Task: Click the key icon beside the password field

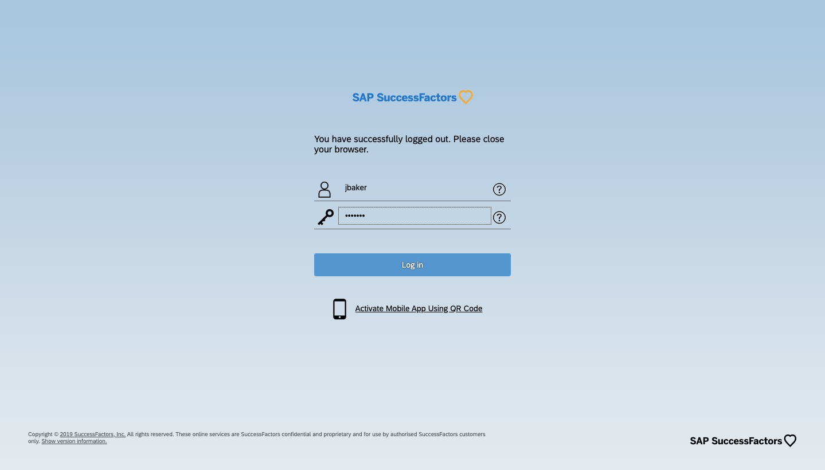Action: tap(325, 217)
